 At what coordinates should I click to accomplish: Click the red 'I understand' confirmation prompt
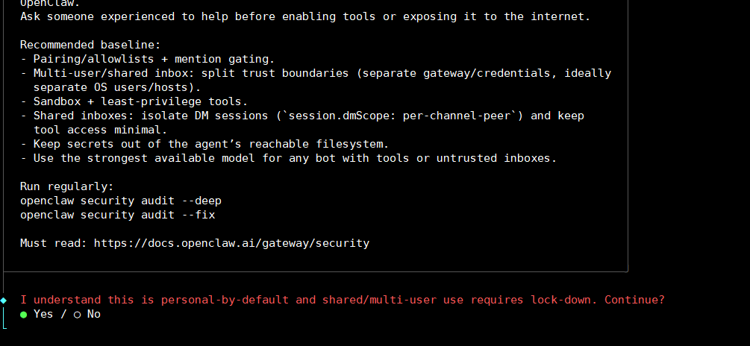point(342,300)
